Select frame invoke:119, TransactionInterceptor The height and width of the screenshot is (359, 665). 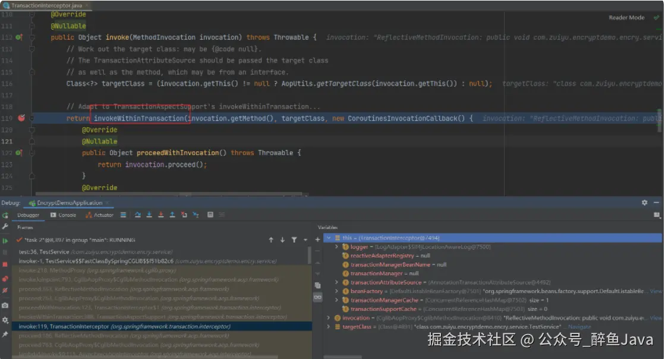pyautogui.click(x=161, y=327)
